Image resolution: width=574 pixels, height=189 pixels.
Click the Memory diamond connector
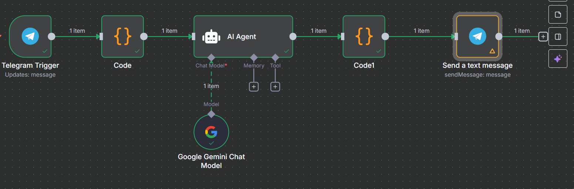(254, 57)
